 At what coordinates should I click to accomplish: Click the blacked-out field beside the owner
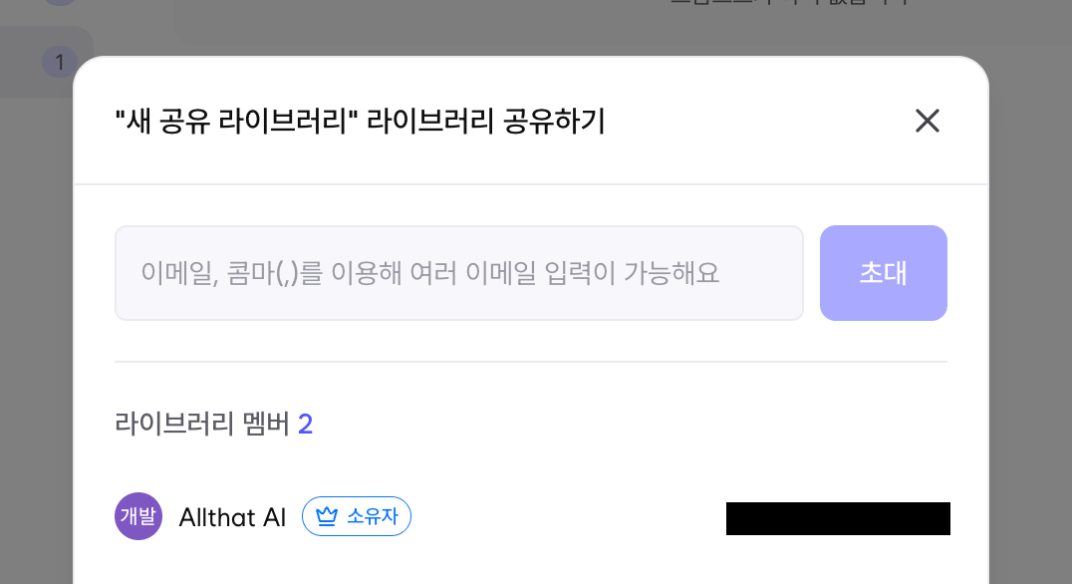click(x=838, y=519)
